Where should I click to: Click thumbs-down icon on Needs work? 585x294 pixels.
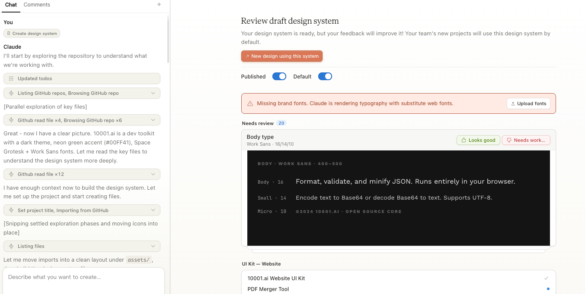509,140
